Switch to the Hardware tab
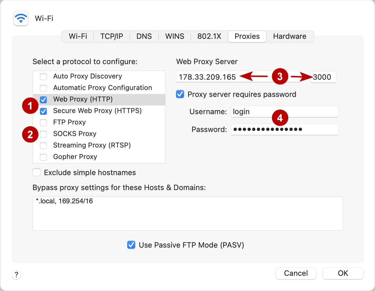This screenshot has height=291, width=375. pyautogui.click(x=290, y=36)
